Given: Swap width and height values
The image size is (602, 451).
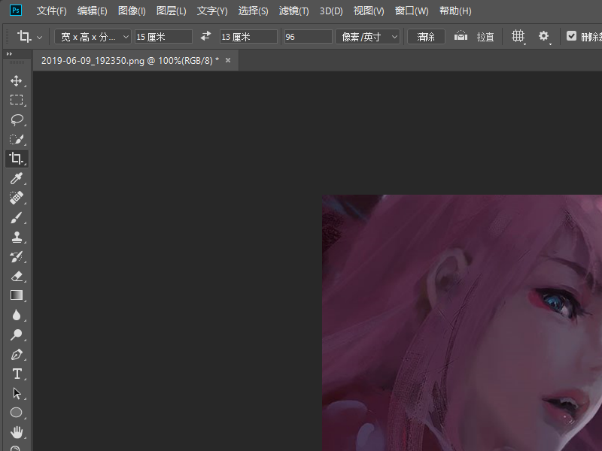Looking at the screenshot, I should click(x=205, y=36).
